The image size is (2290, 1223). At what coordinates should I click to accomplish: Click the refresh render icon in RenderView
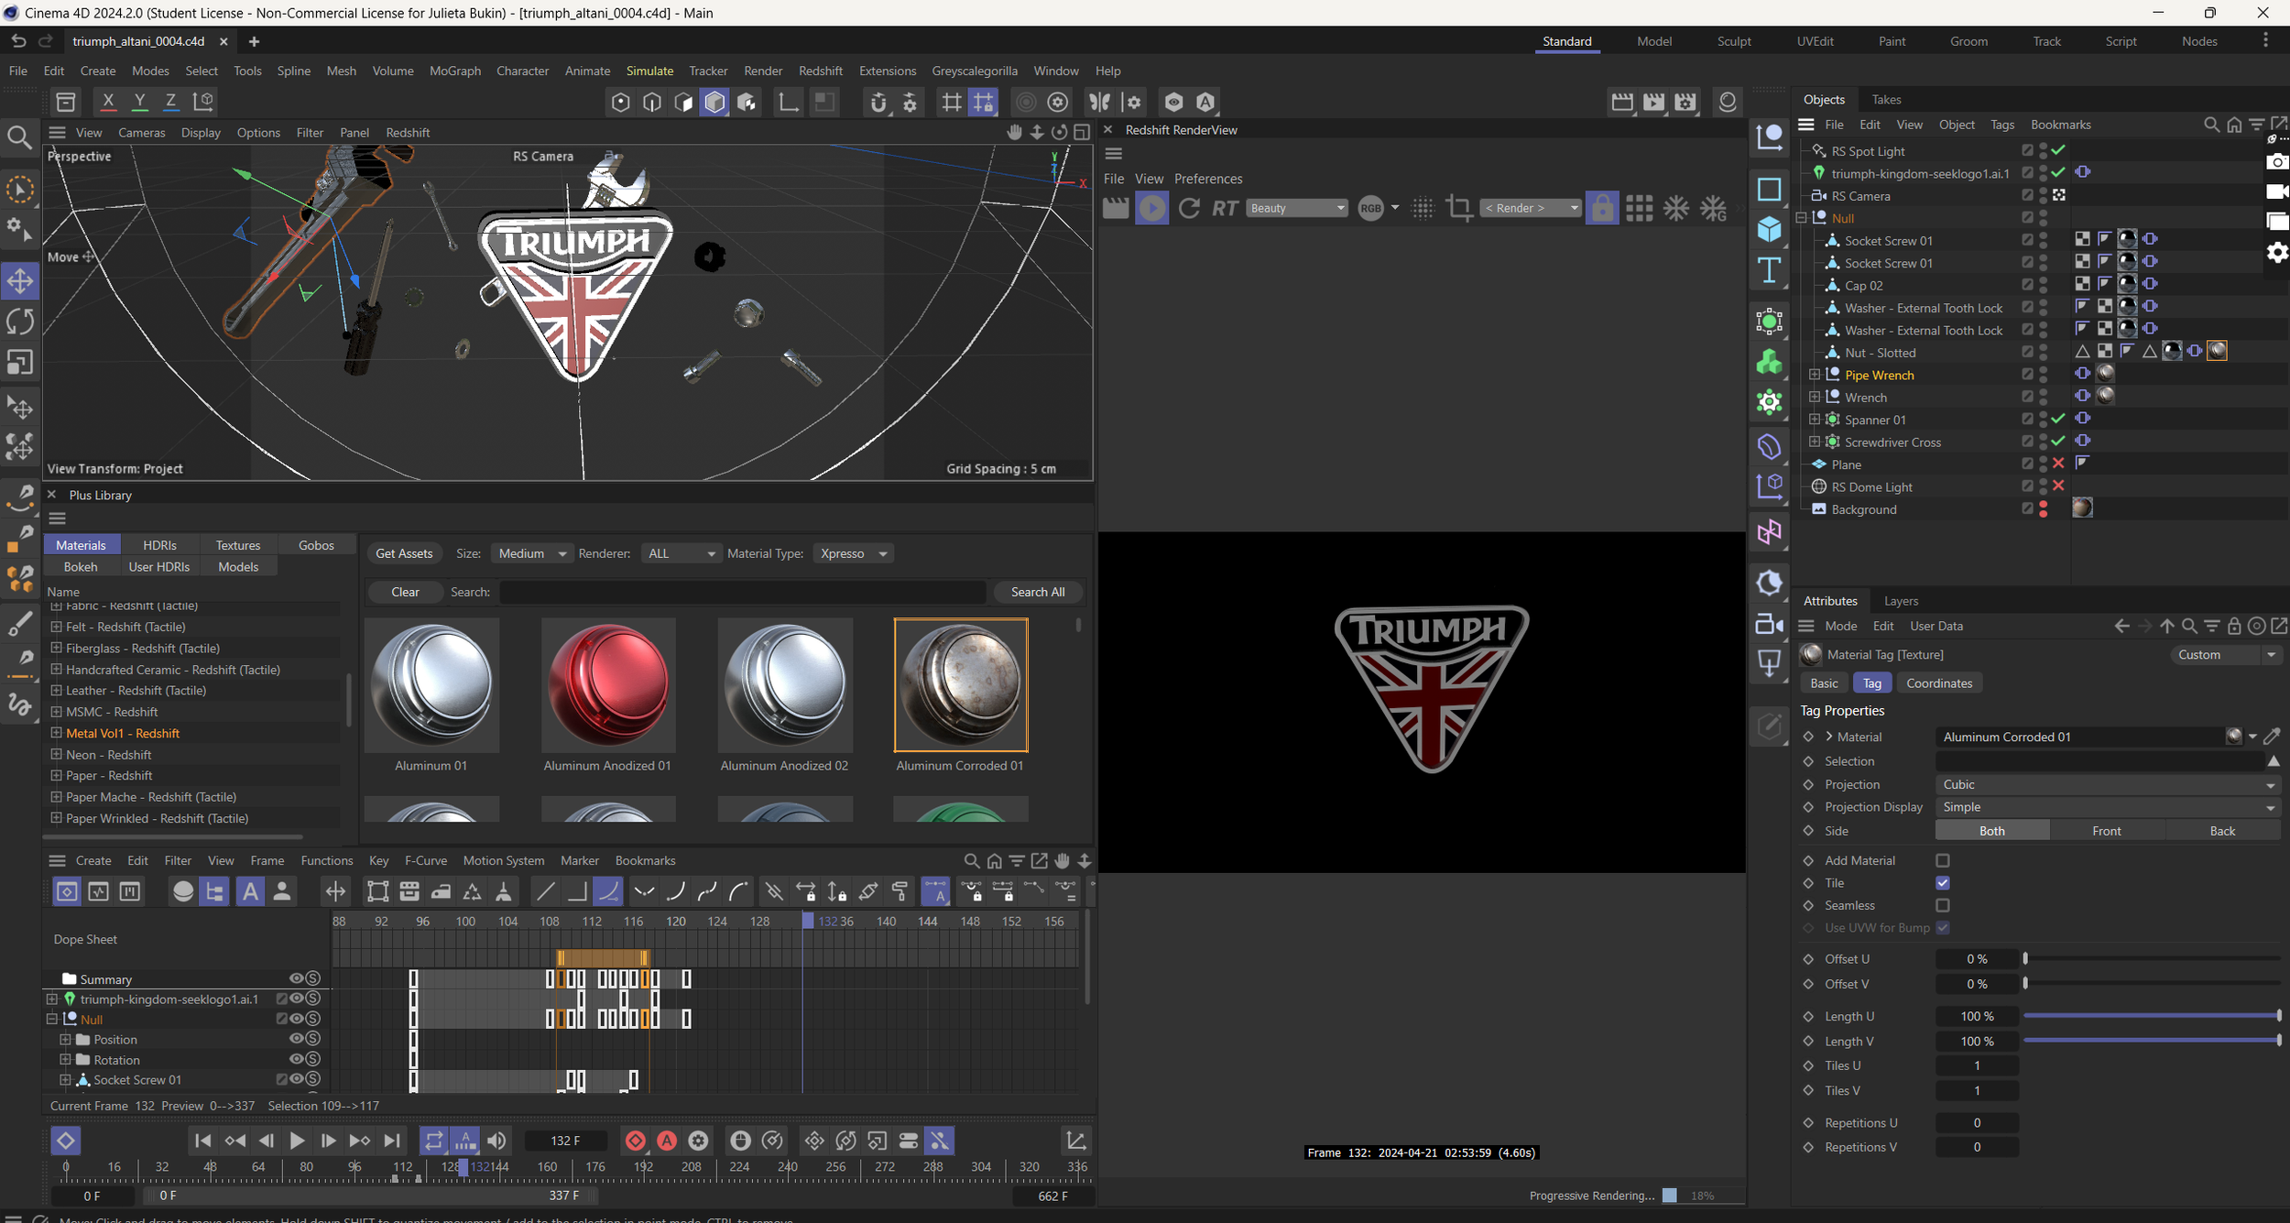click(1188, 208)
